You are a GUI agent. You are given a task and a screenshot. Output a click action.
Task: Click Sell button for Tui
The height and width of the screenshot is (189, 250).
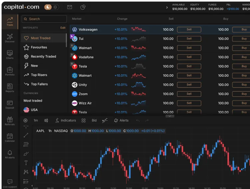189,39
